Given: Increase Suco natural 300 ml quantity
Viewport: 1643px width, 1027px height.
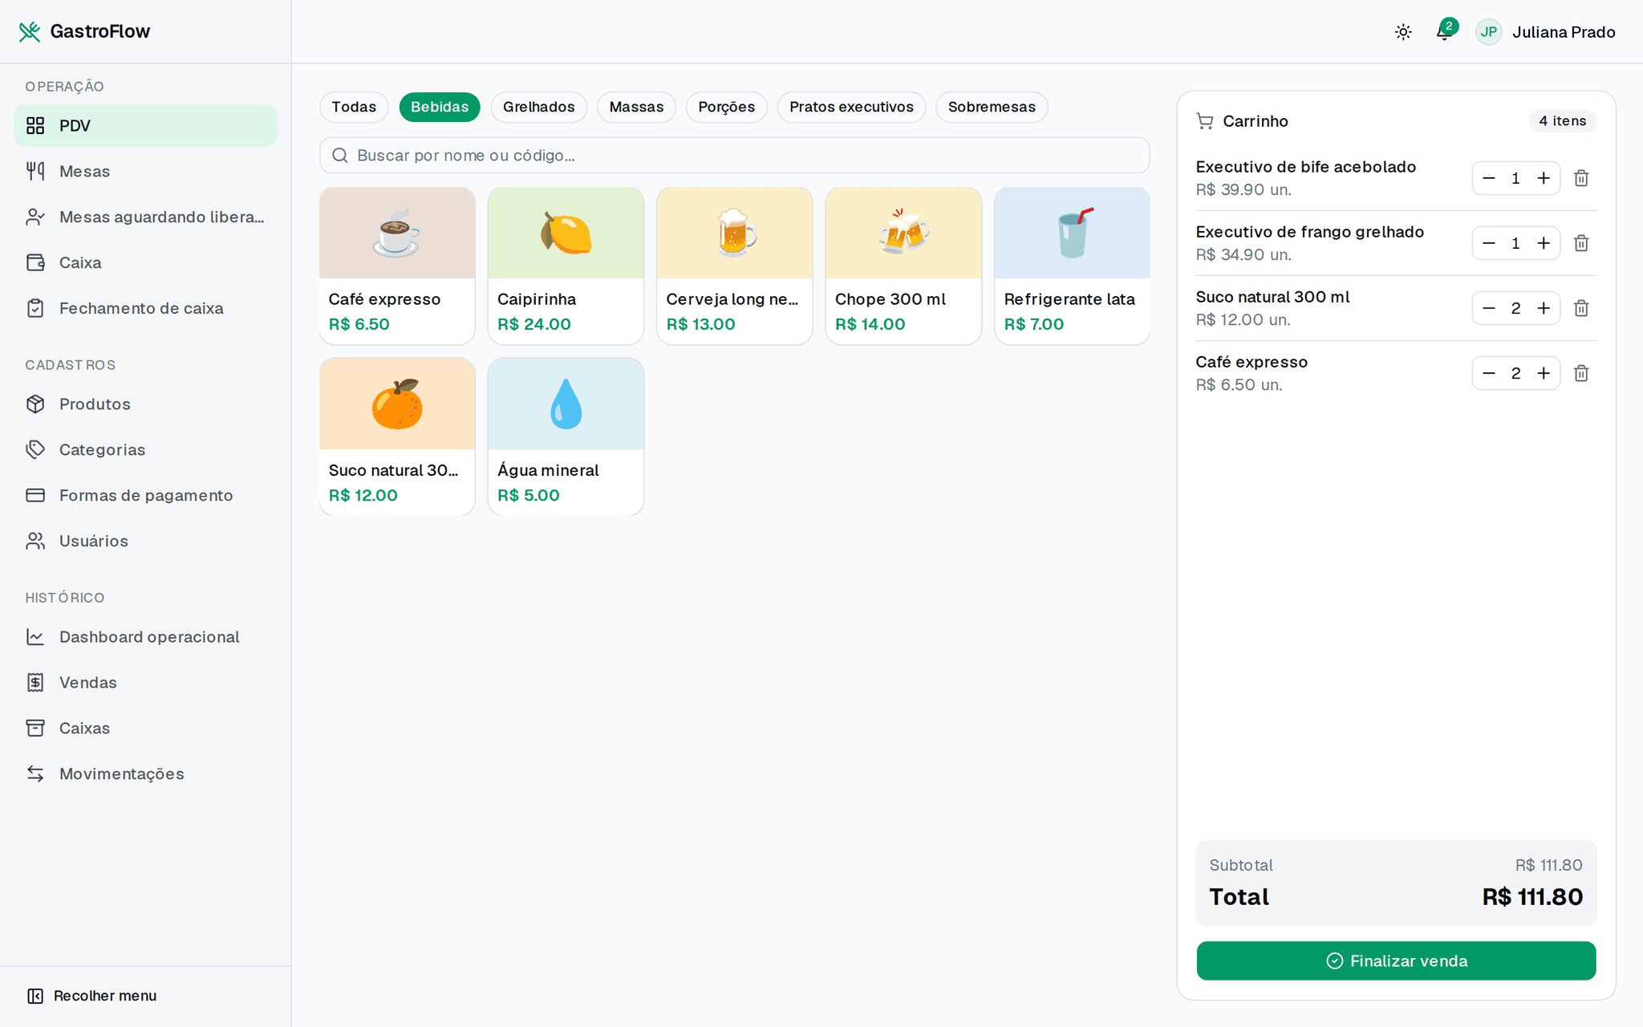Looking at the screenshot, I should [x=1544, y=308].
